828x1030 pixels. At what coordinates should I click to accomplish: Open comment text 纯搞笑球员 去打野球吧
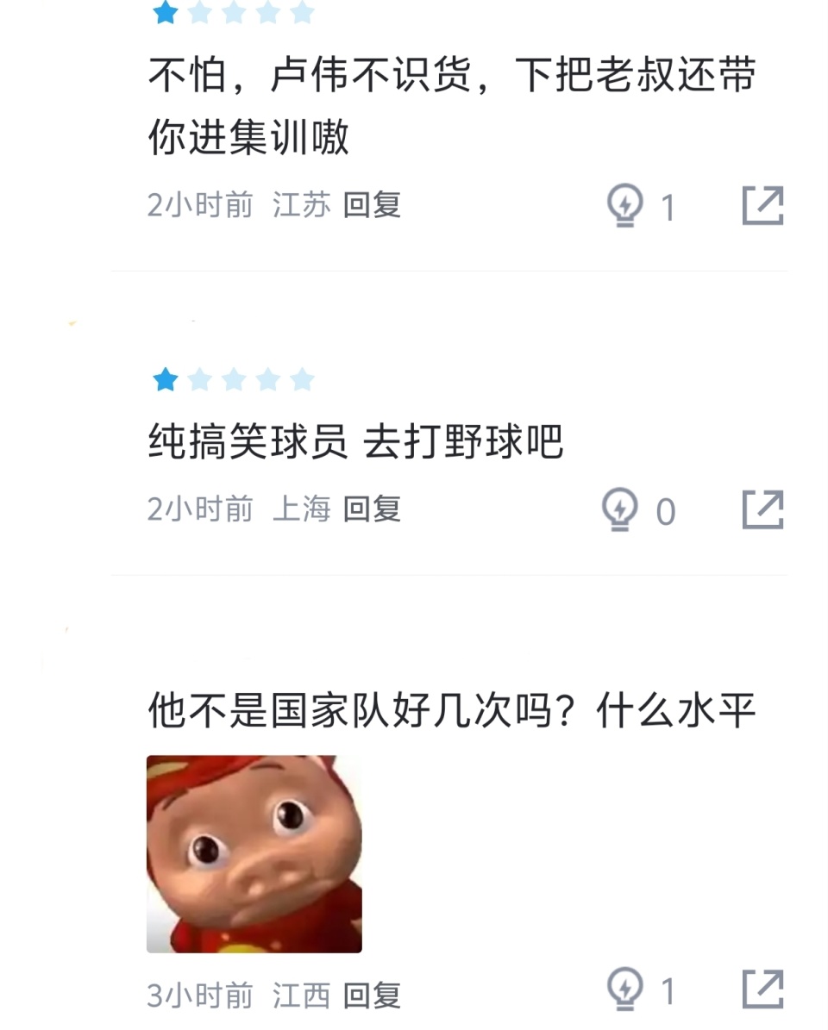coord(355,440)
